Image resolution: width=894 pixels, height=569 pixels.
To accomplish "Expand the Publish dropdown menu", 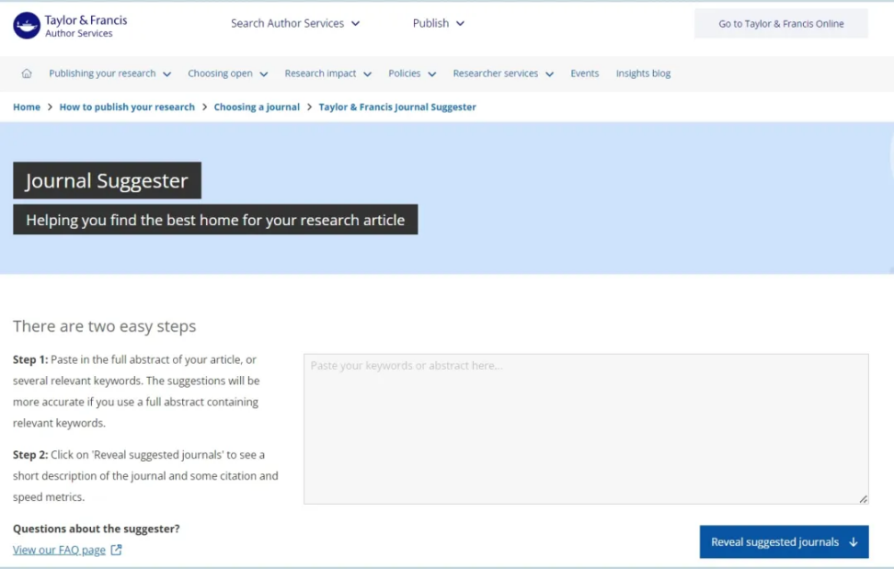I will (x=439, y=23).
